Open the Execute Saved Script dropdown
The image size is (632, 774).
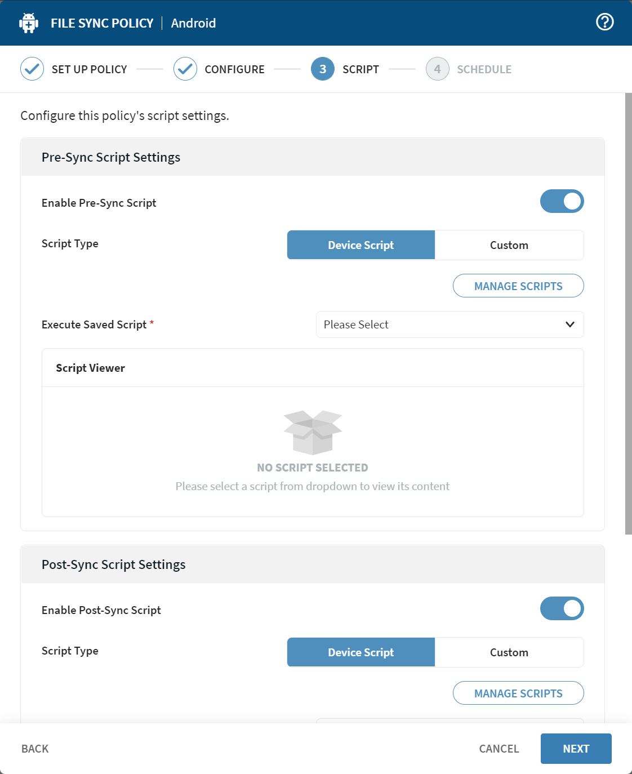[449, 324]
